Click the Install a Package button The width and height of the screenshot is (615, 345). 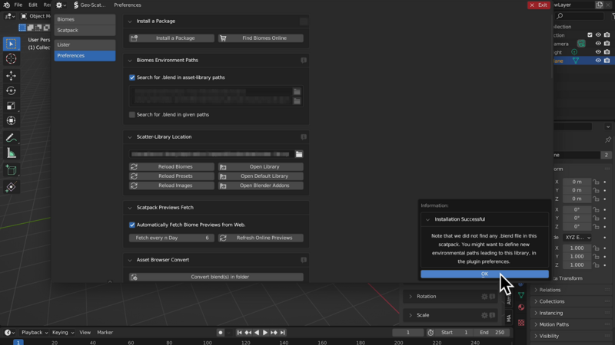click(x=171, y=38)
